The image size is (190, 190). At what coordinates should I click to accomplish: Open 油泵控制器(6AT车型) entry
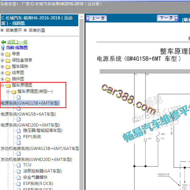(x=43, y=171)
